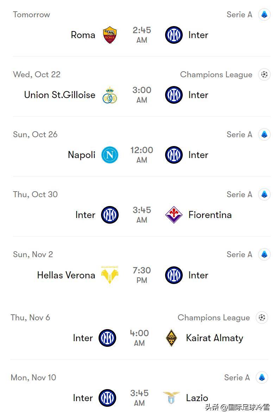Click the Mon, Nov 10 date header
Screen dimensions: 276x417
point(33,377)
